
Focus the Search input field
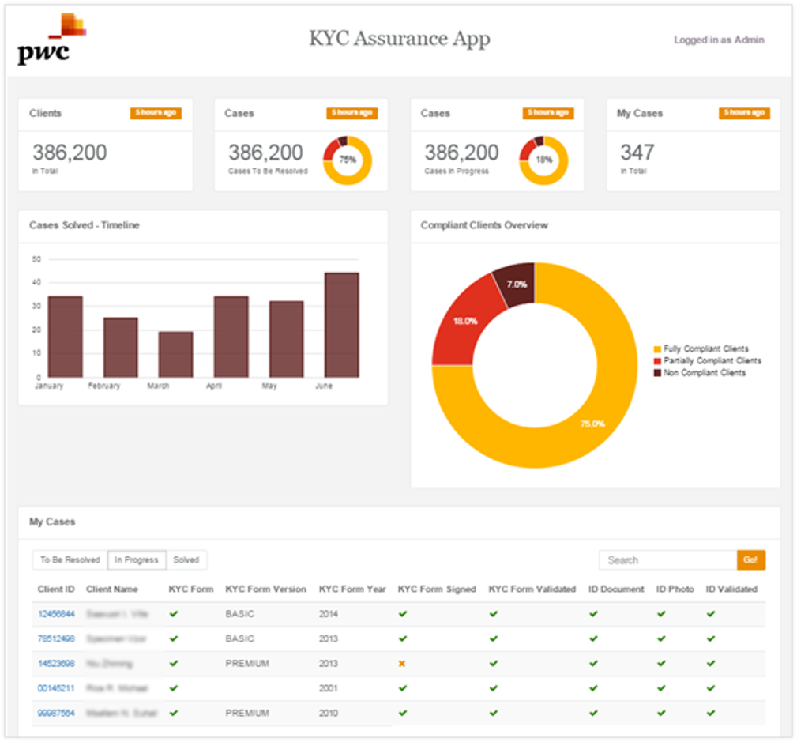(x=667, y=560)
